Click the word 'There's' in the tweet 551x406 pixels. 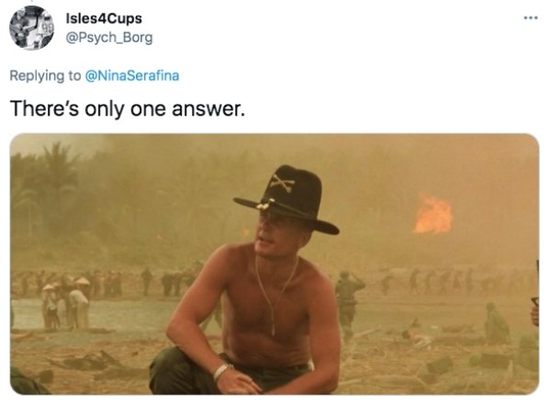44,108
